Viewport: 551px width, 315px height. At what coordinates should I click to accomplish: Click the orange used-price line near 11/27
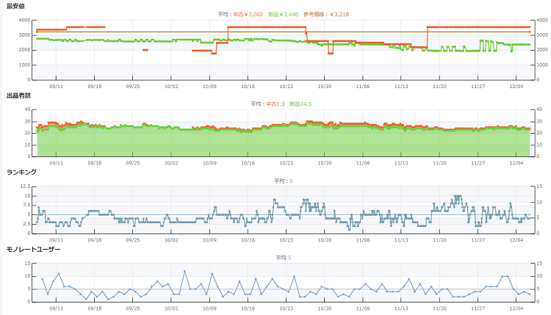click(x=478, y=27)
